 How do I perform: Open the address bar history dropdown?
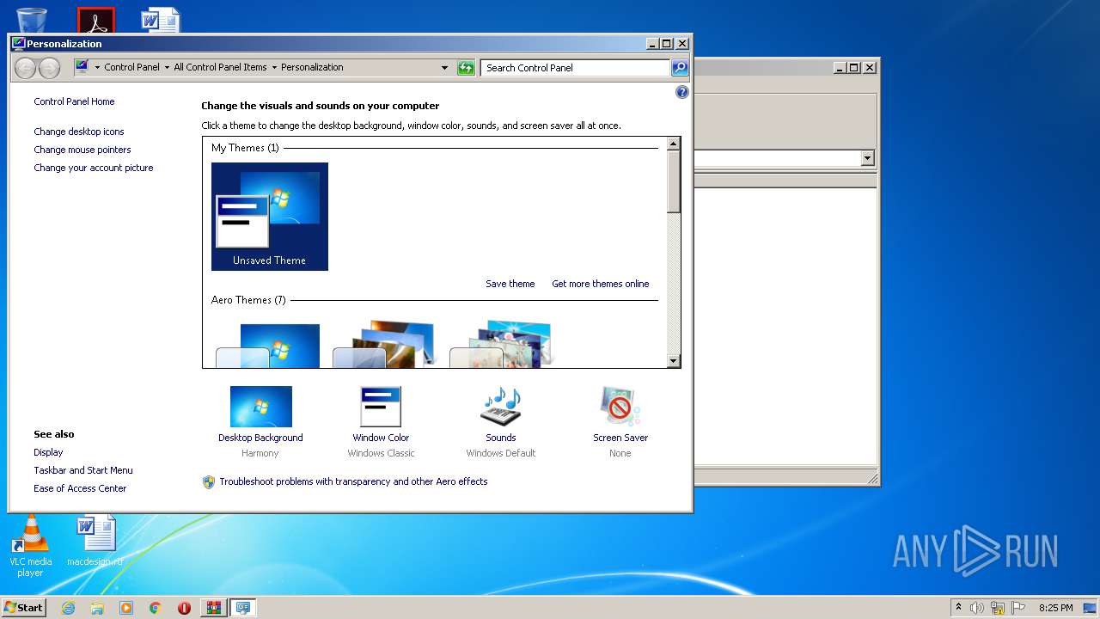(444, 67)
